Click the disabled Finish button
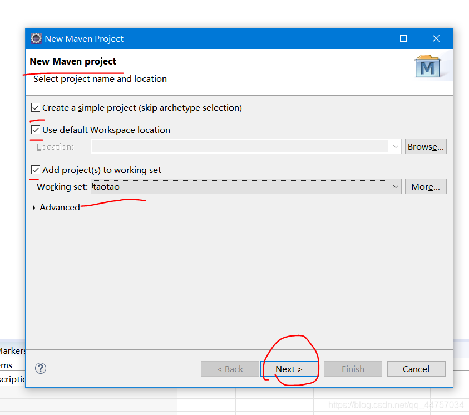 point(353,369)
